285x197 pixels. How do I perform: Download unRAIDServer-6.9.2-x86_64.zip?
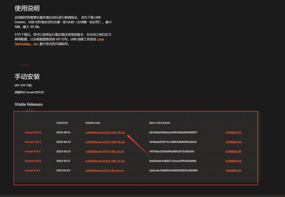105,171
